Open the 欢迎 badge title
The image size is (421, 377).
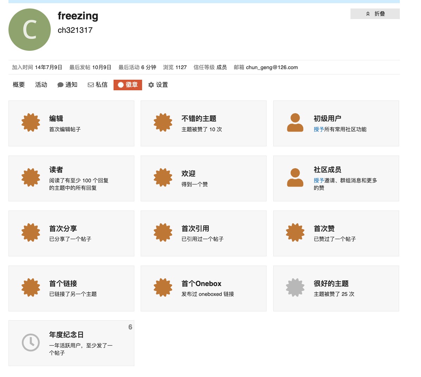[188, 174]
